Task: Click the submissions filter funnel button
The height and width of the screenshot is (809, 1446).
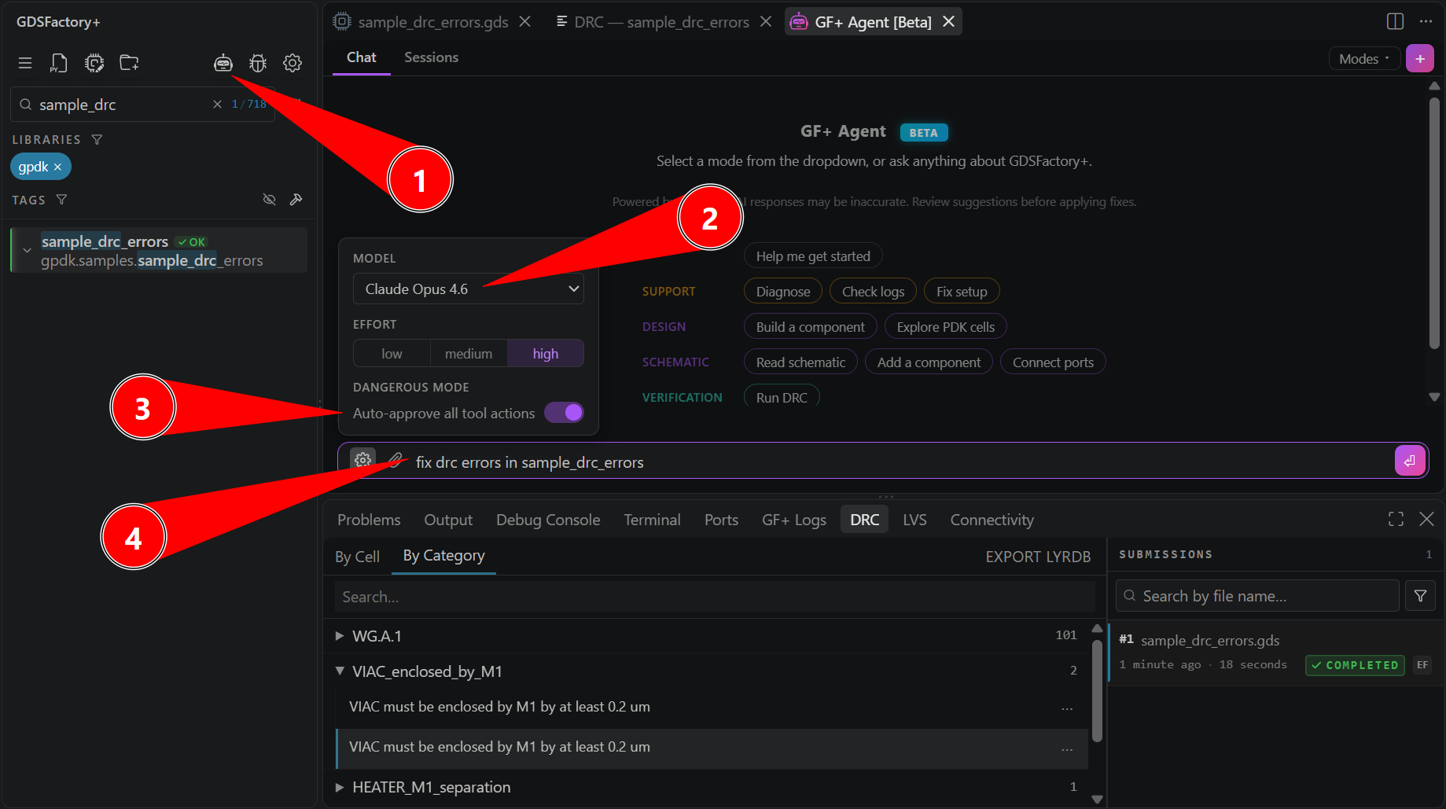Action: pyautogui.click(x=1420, y=596)
